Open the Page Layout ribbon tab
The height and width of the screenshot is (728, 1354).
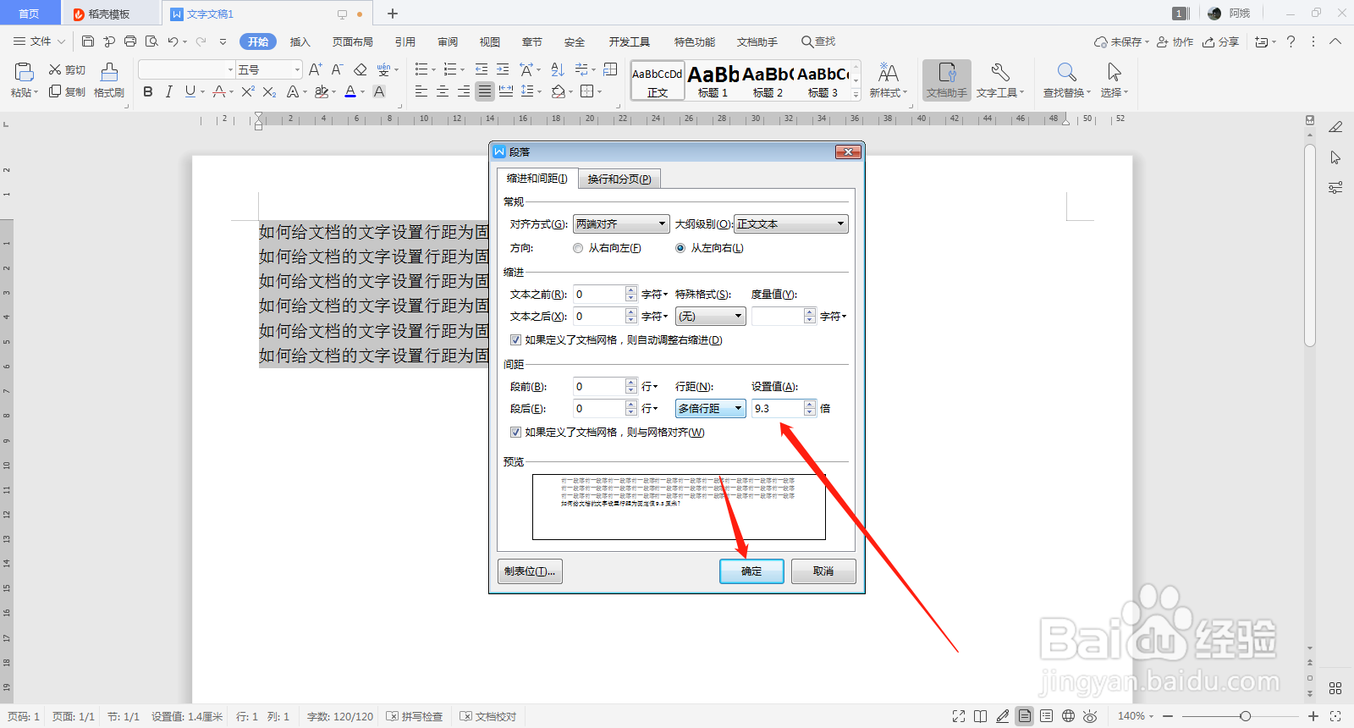(353, 41)
